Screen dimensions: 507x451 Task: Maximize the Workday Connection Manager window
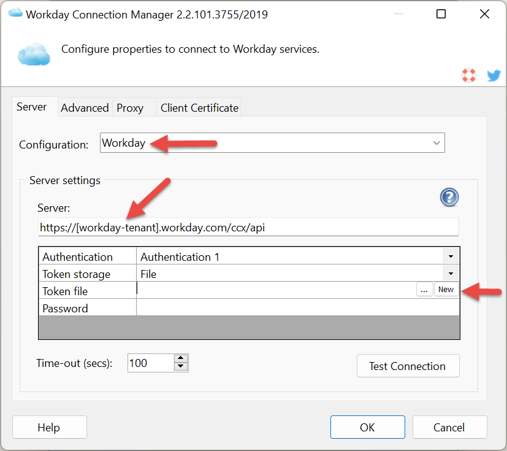point(441,14)
